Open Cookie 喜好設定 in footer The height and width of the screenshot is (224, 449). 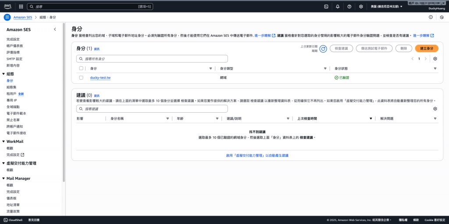(x=435, y=220)
